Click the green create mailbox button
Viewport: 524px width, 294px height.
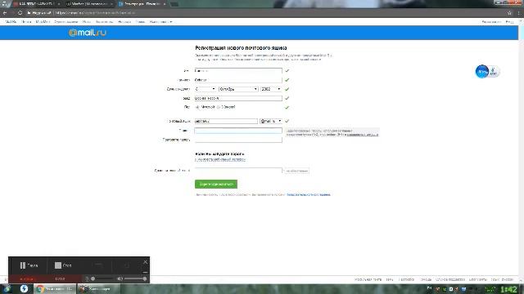(216, 184)
